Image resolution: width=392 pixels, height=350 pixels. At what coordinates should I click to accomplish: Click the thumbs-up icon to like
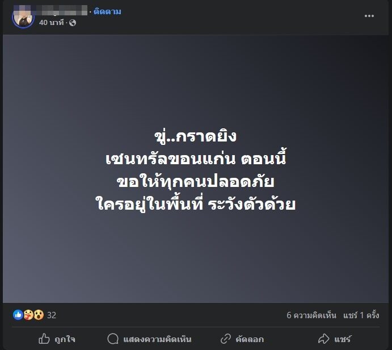(44, 339)
